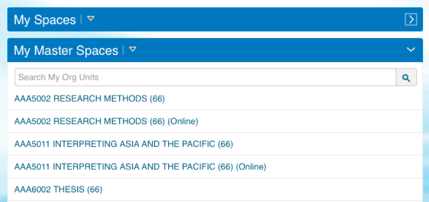
Task: Open the My Spaces dropdown triangle
Action: (x=90, y=19)
